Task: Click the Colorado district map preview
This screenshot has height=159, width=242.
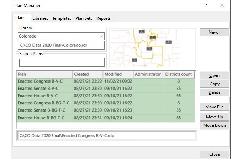Action: (152, 48)
